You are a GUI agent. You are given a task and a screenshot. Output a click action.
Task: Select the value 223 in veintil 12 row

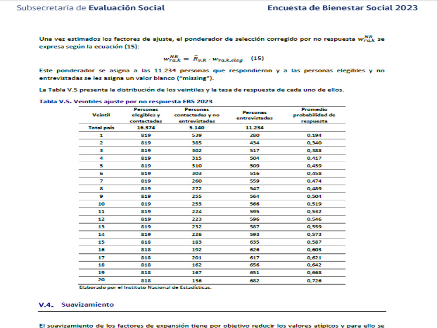tap(197, 219)
